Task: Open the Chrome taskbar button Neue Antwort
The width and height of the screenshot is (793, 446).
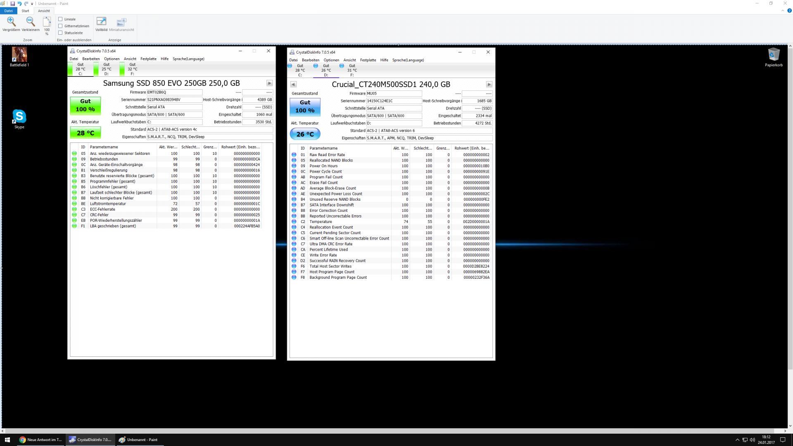Action: (x=40, y=440)
